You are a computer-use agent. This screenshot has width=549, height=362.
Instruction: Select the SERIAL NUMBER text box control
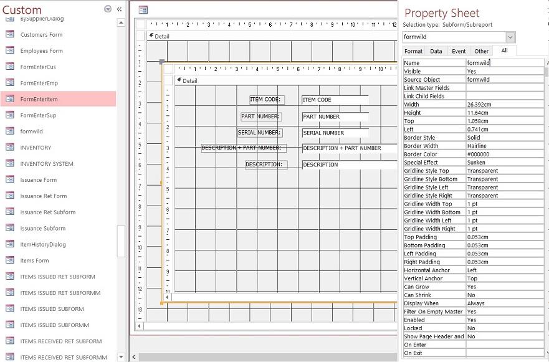click(335, 133)
